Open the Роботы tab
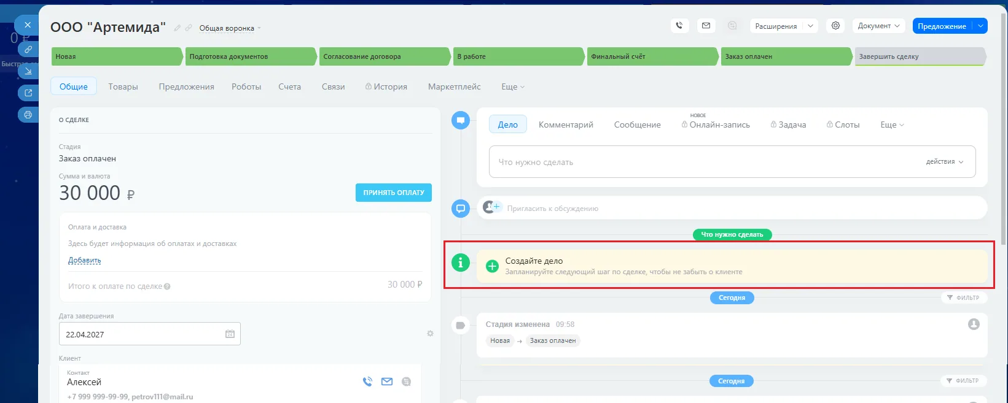Viewport: 1008px width, 403px height. pyautogui.click(x=246, y=86)
